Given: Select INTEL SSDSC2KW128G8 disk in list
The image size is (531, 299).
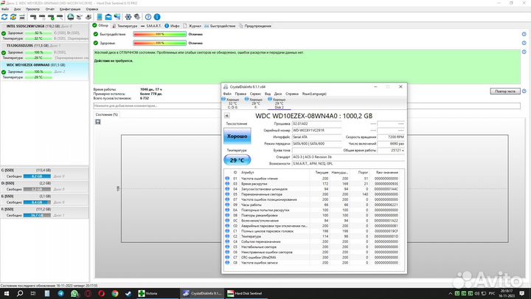Looking at the screenshot, I should click(44, 32).
